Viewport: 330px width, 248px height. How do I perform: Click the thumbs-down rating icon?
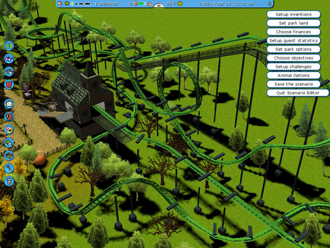coord(135,4)
